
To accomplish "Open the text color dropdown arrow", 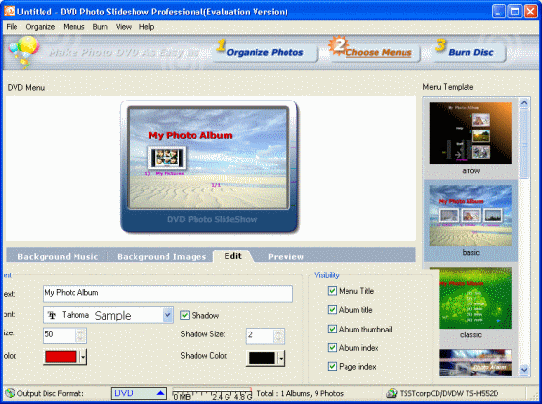I will 83,357.
